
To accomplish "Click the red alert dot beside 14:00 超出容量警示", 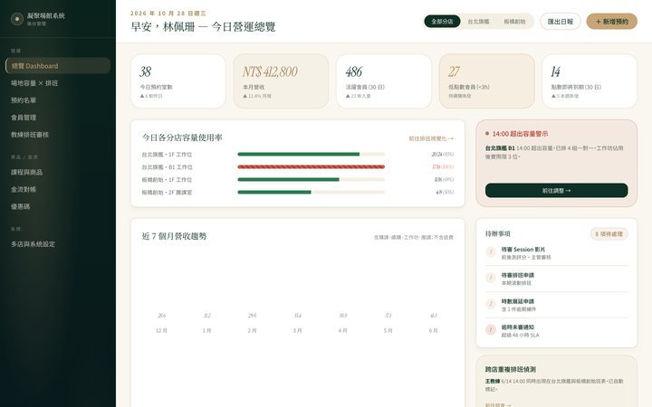I will pyautogui.click(x=487, y=134).
